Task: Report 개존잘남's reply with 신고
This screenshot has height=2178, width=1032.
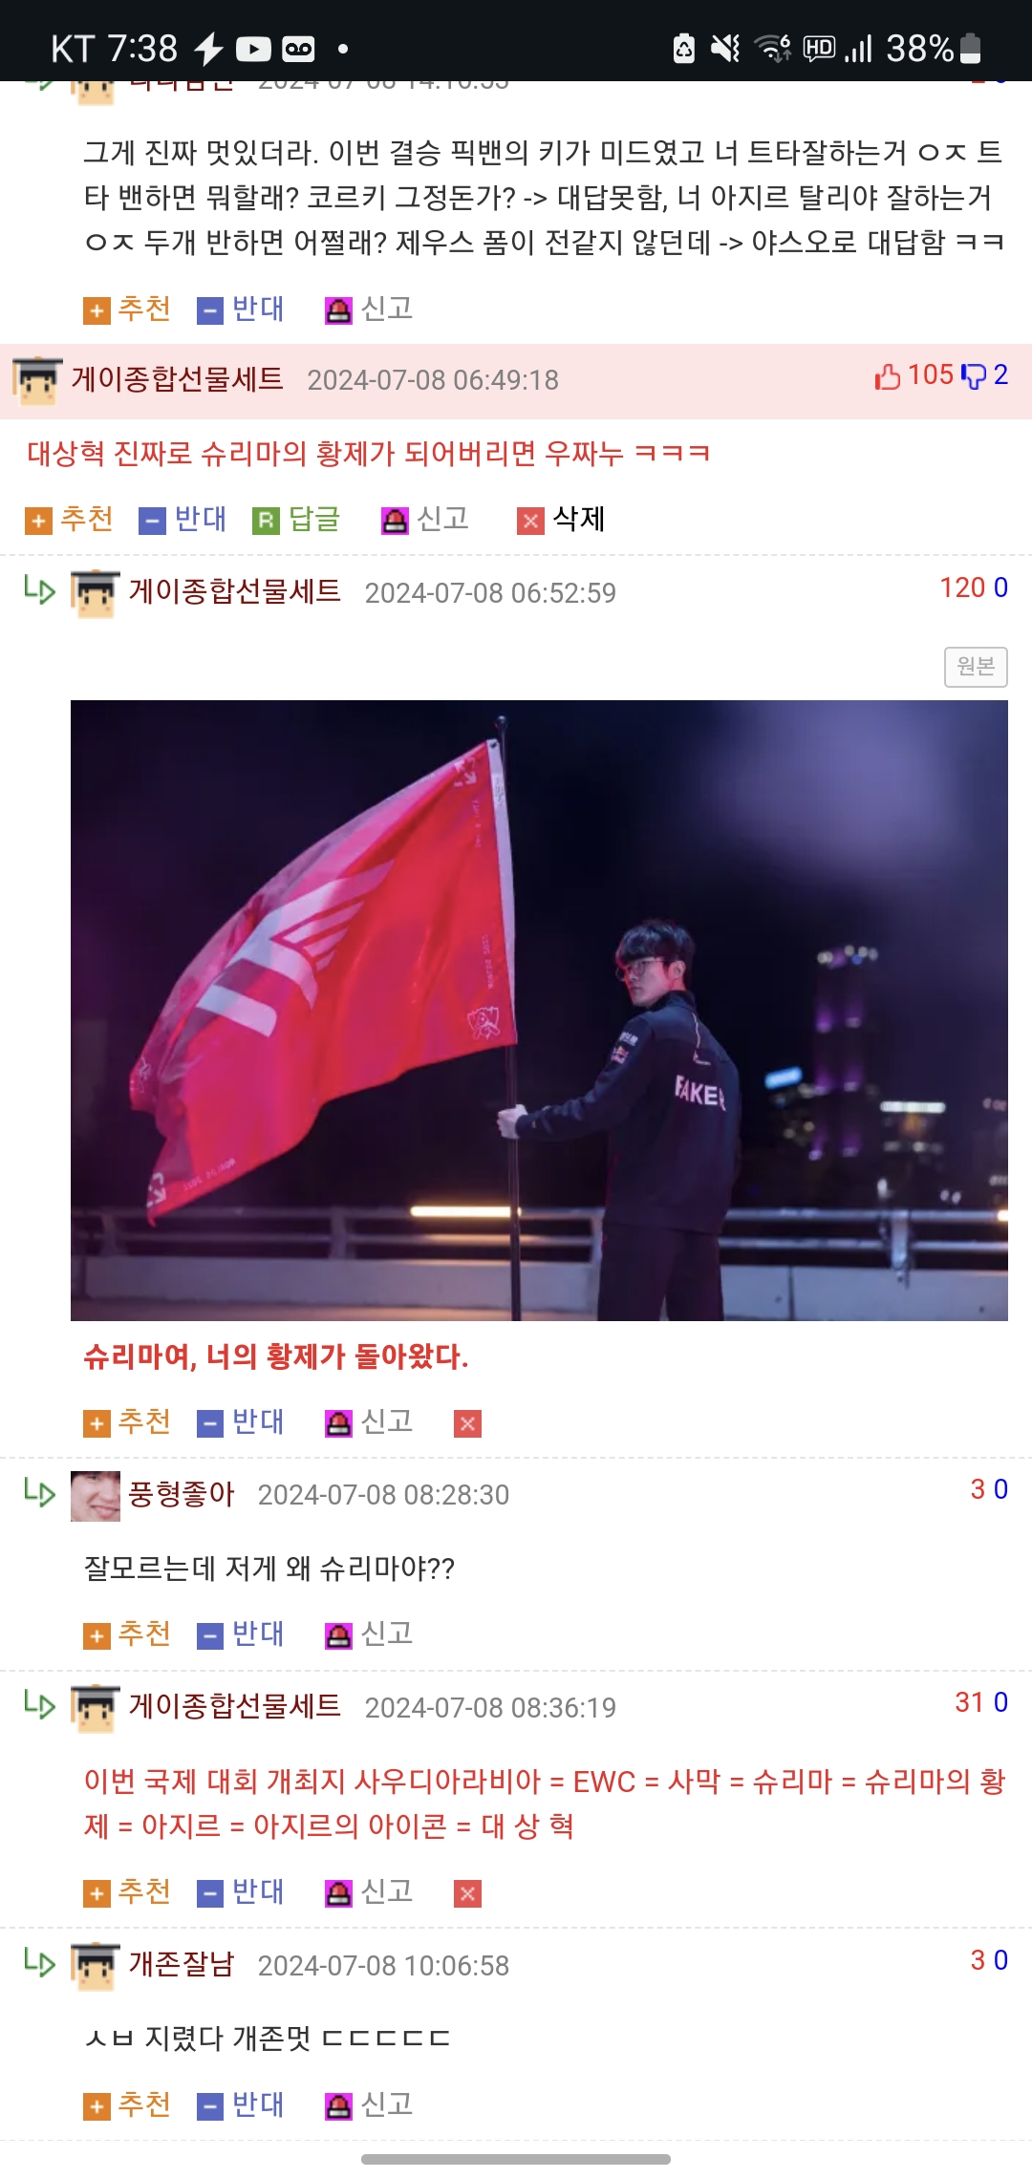Action: (369, 2105)
